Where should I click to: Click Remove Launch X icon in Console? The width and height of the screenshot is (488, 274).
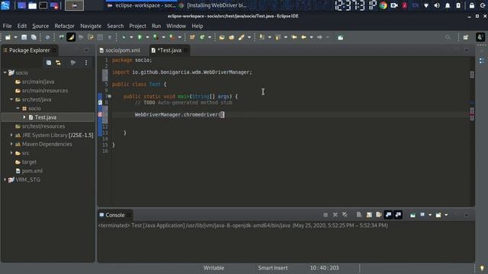coord(335,215)
